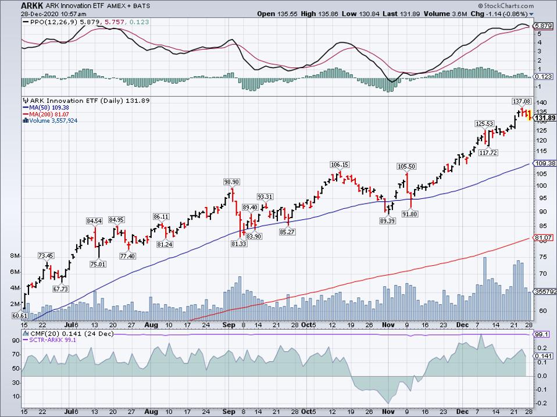Viewport: 557px width, 417px height.
Task: Click the "Last 131.89" quote value
Action: coord(401,14)
